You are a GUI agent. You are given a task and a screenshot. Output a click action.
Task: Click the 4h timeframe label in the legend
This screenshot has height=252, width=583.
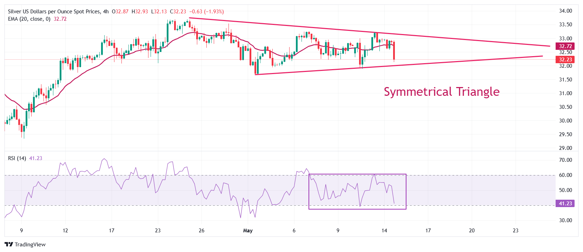click(106, 12)
